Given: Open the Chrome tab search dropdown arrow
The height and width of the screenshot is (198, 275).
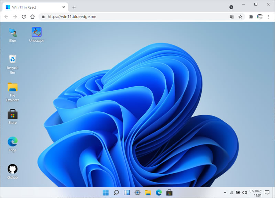Looking at the screenshot, I should click(231, 7).
